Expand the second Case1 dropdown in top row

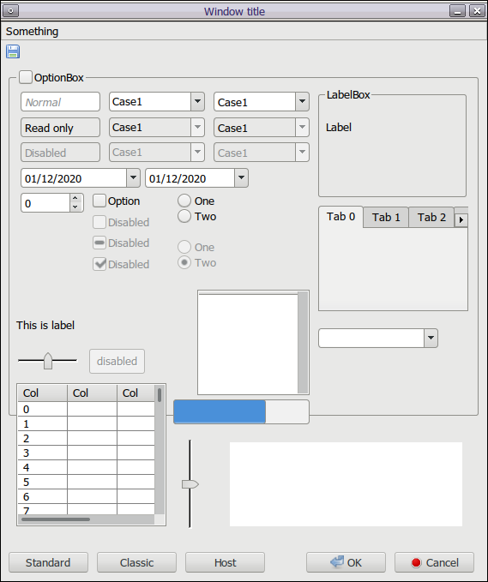coord(302,101)
